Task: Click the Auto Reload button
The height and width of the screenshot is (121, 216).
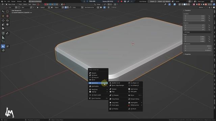Action: point(143,1)
